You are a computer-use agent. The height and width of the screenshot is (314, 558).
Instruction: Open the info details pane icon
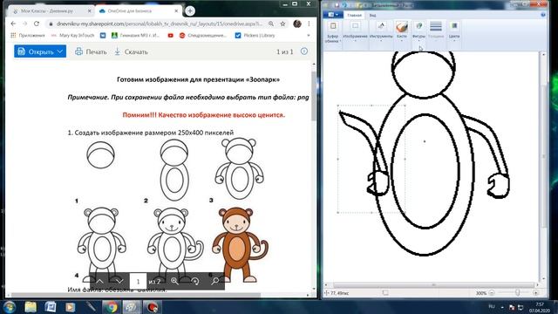coord(304,51)
